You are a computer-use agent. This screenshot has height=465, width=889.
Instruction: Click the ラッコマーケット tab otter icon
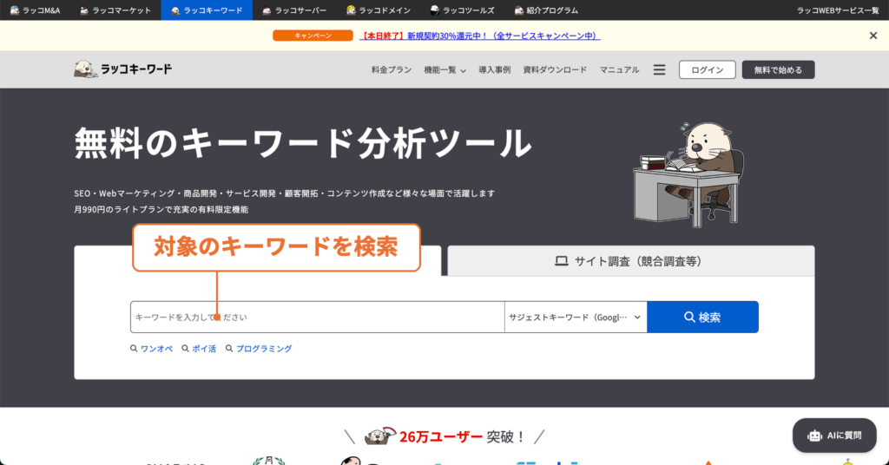coord(84,10)
